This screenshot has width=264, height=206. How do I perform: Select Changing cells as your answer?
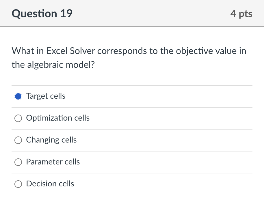18,140
